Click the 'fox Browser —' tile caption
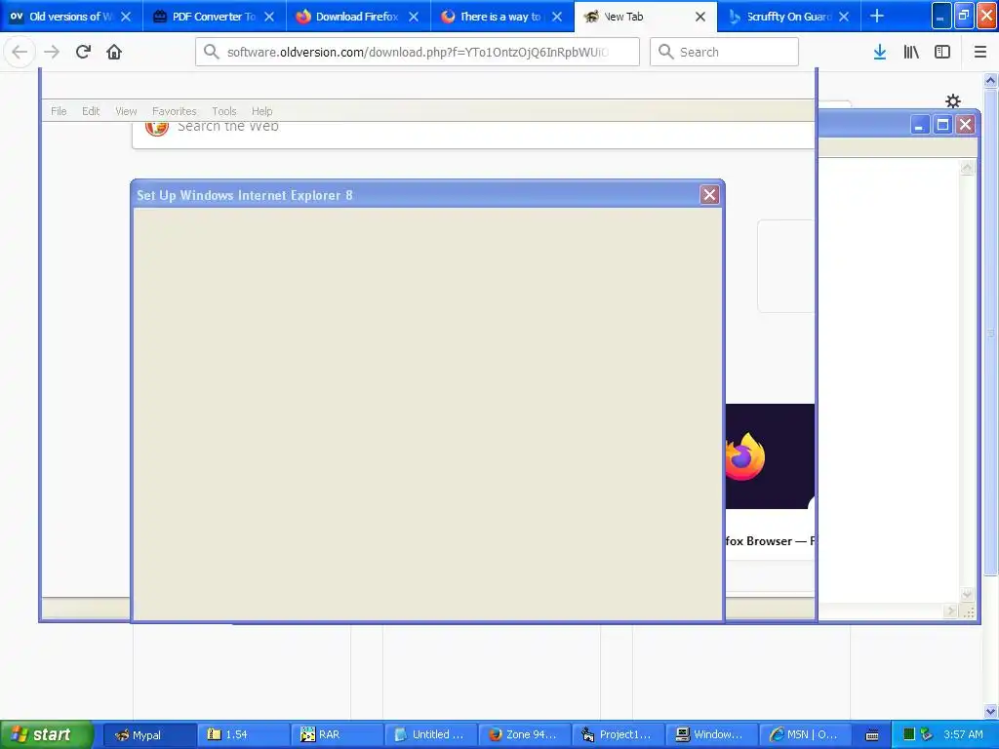Image resolution: width=999 pixels, height=749 pixels. [x=765, y=540]
